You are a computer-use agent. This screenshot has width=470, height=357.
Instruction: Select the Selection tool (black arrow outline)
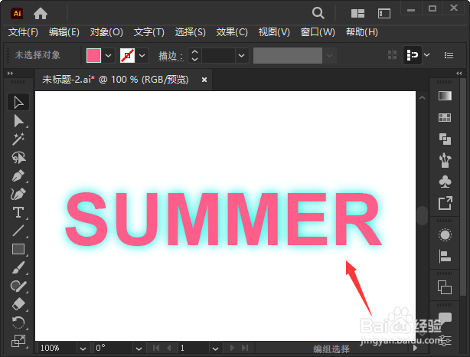tap(18, 103)
